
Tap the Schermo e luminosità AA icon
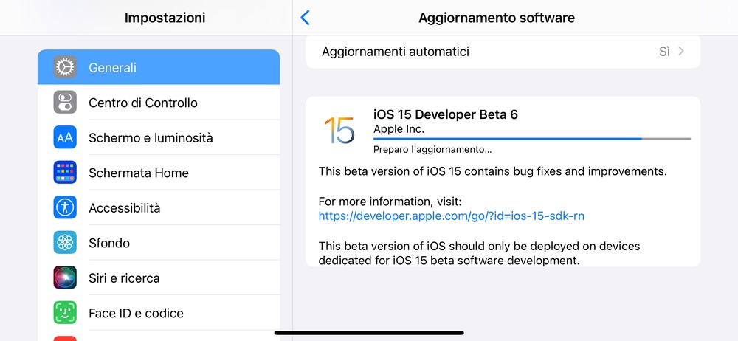tap(65, 137)
